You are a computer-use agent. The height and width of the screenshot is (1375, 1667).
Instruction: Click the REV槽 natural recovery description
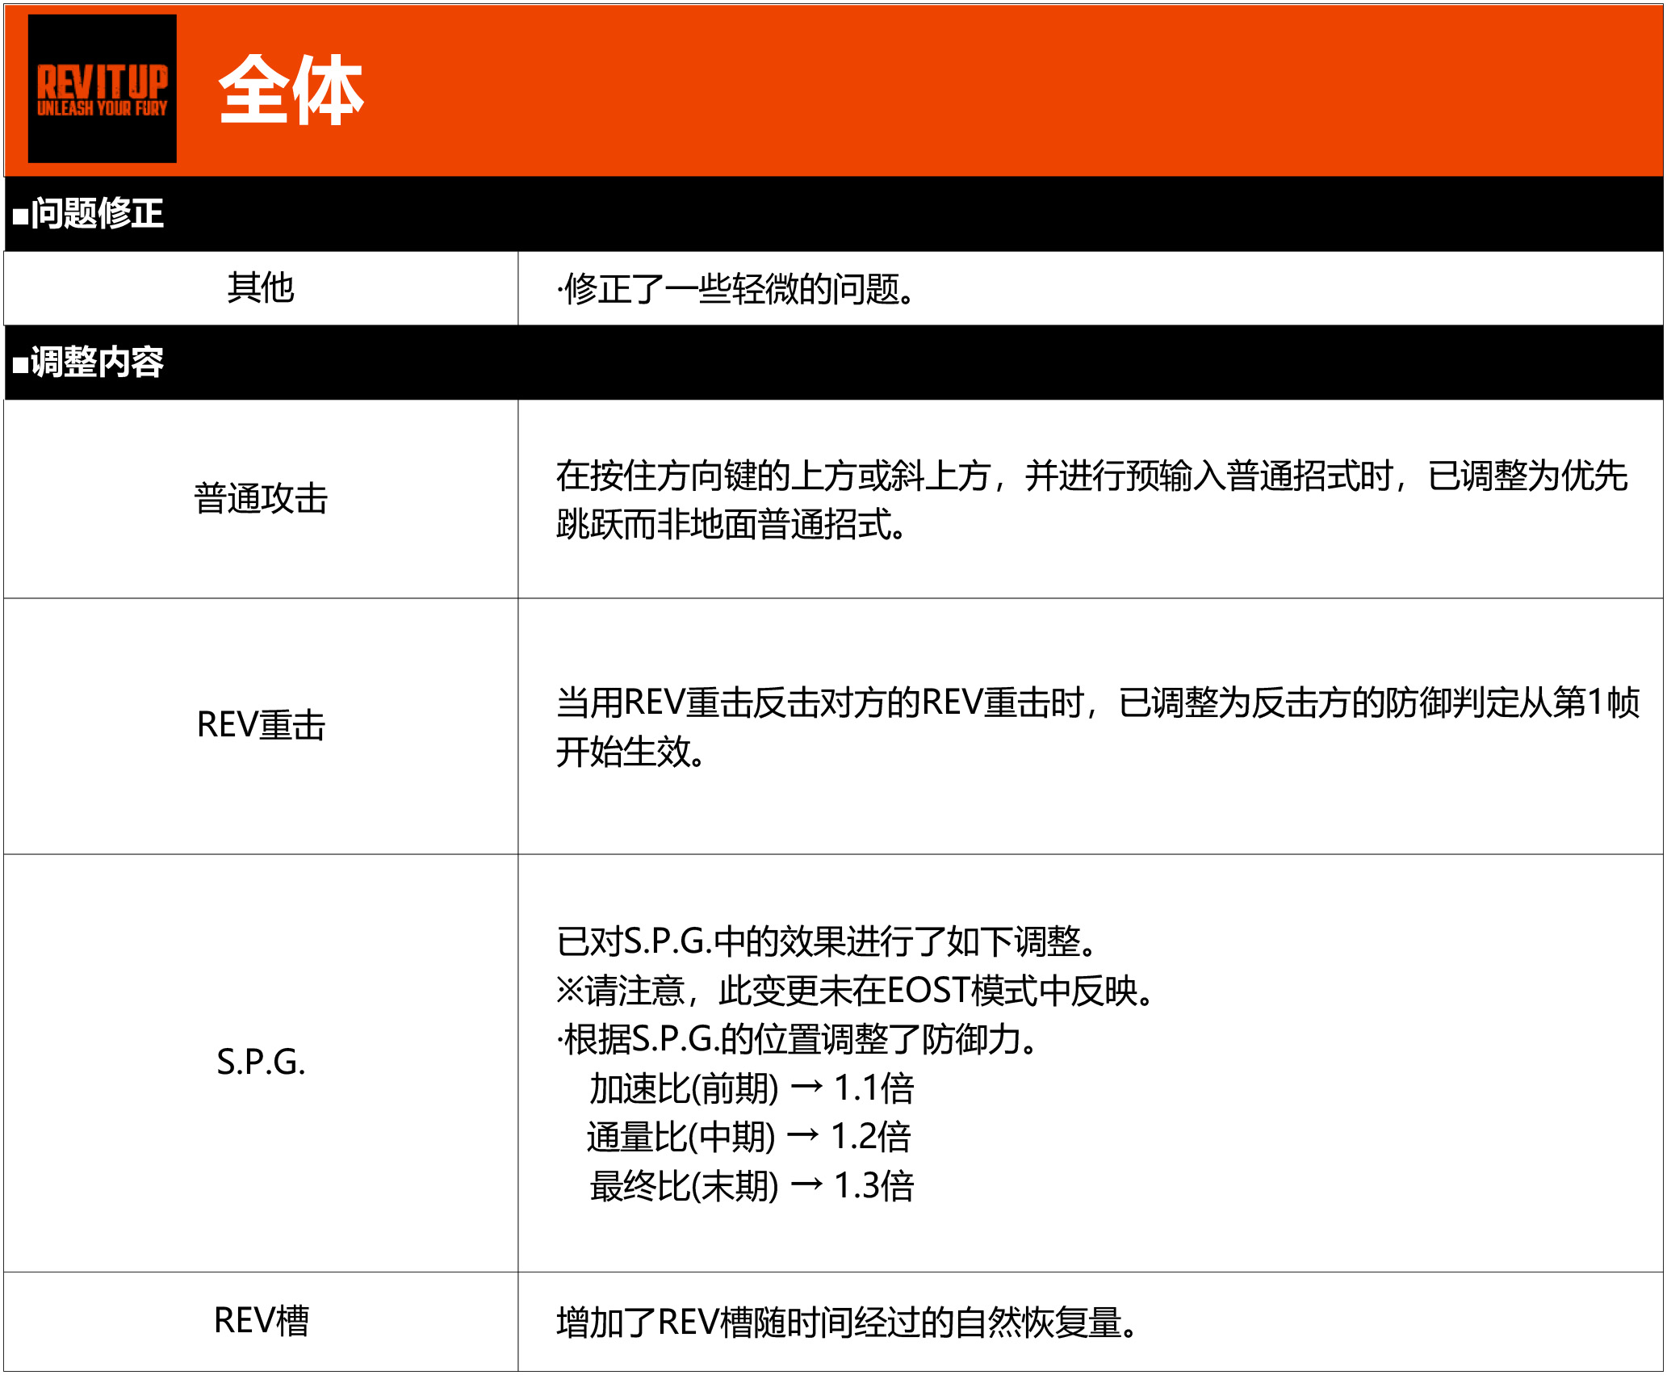[848, 1323]
